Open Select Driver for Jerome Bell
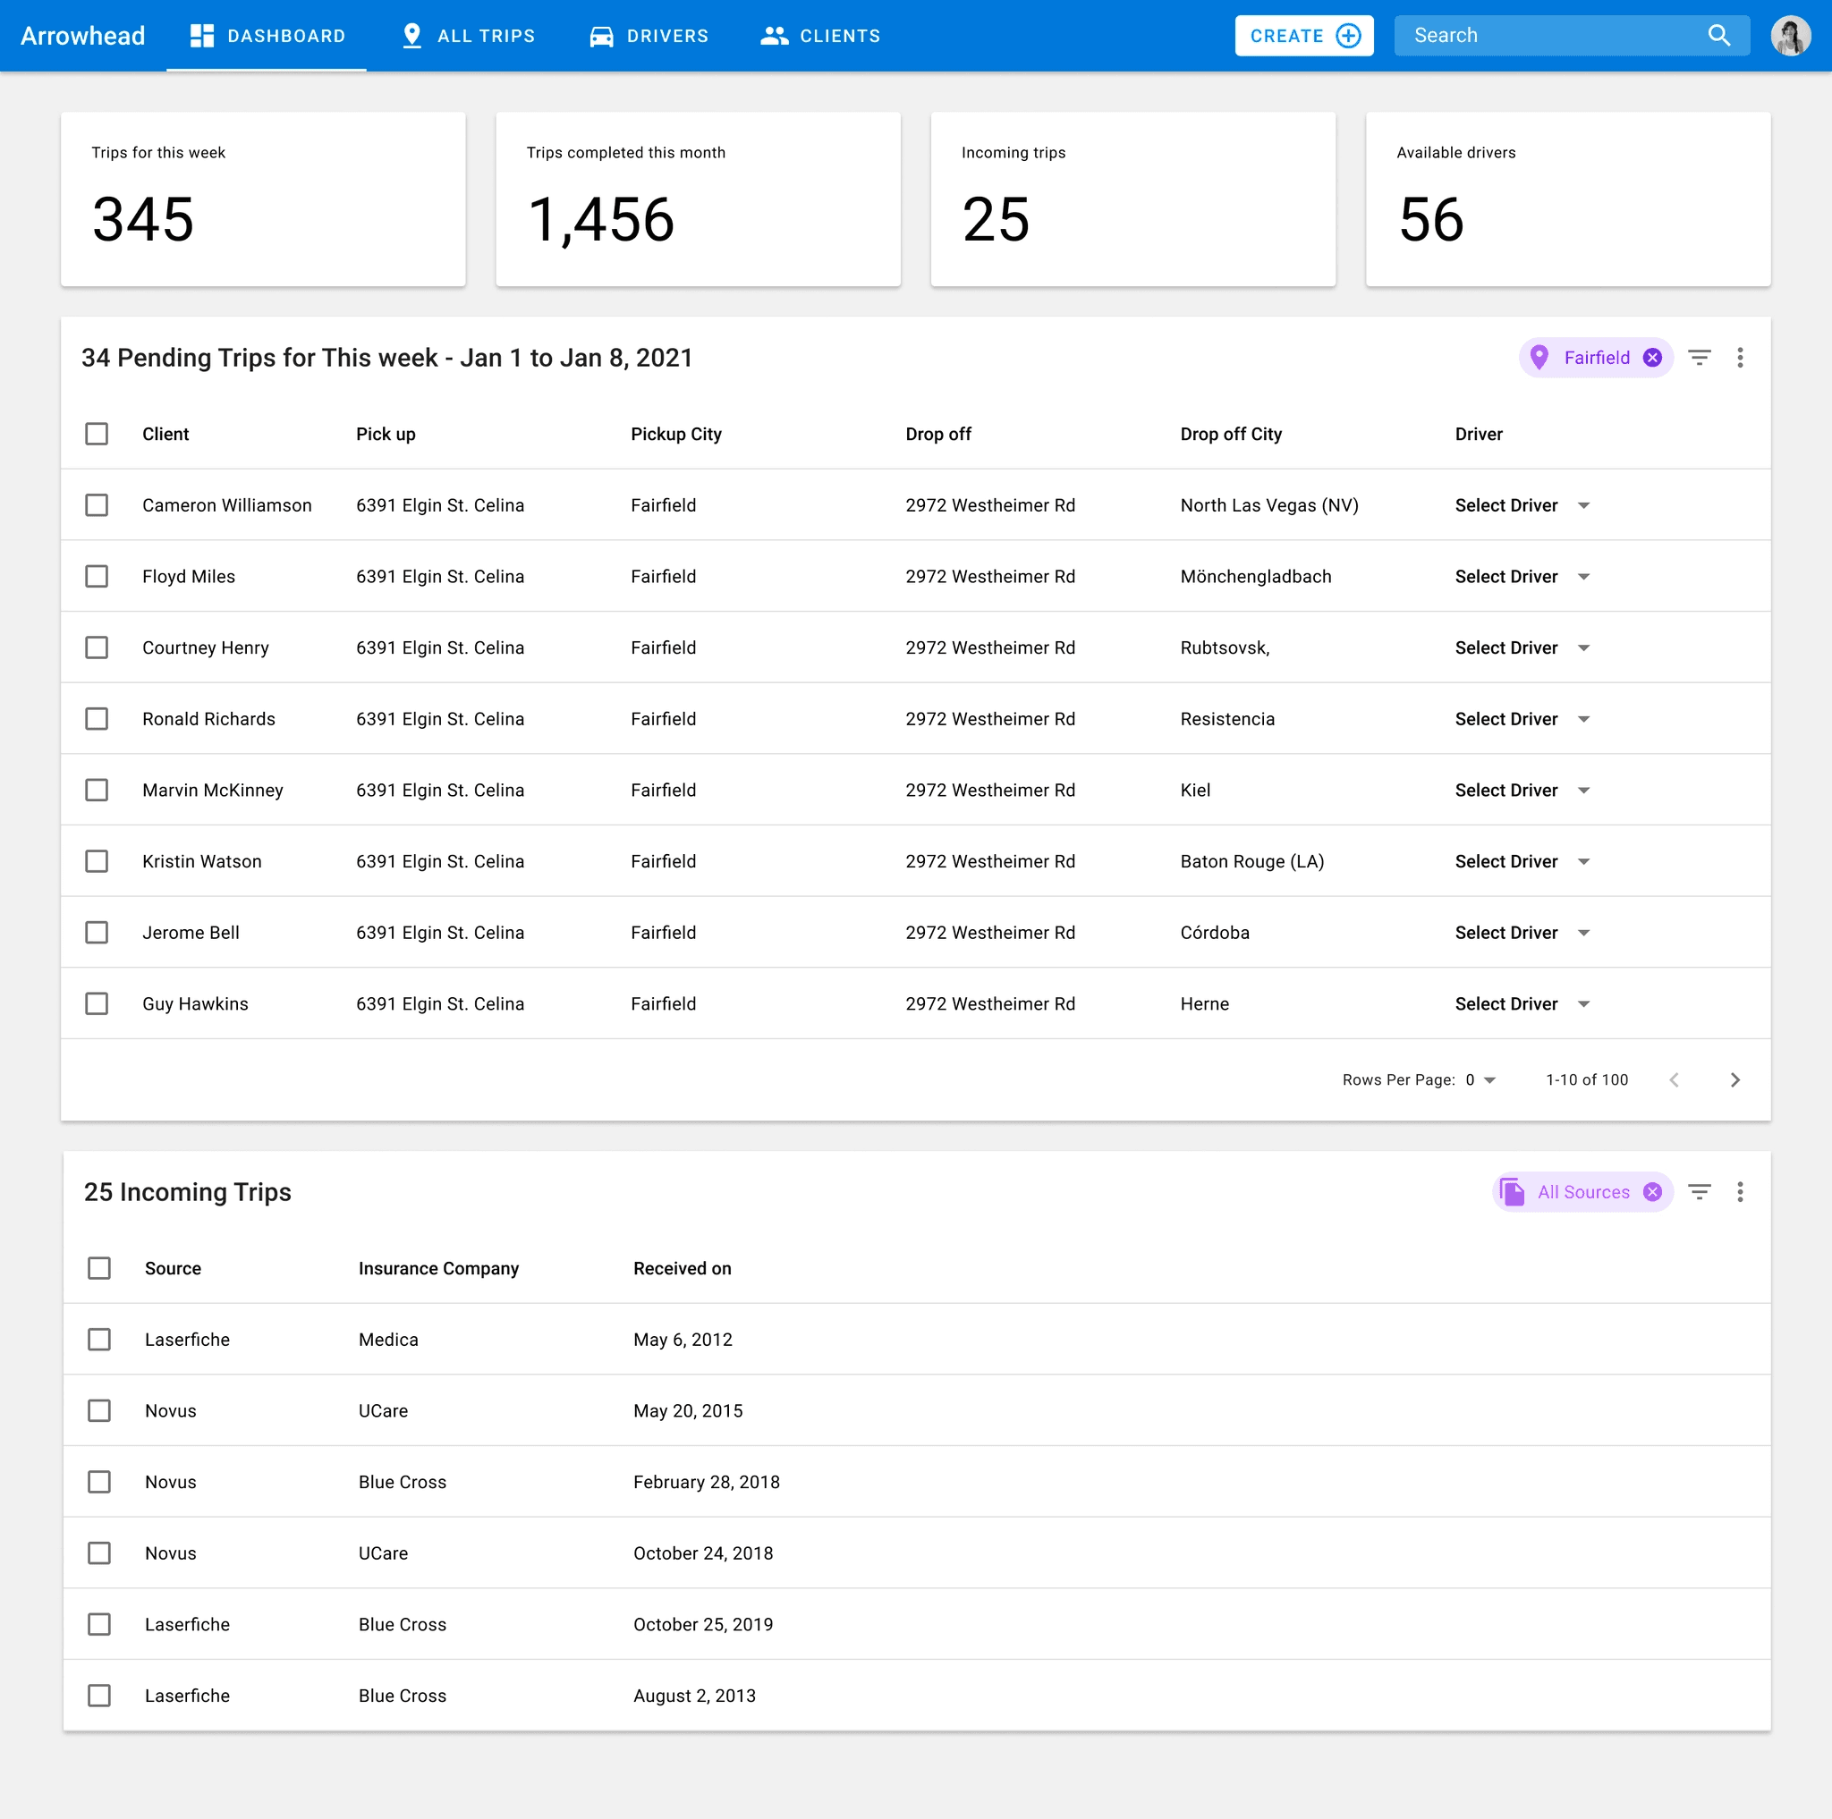1832x1819 pixels. pos(1522,932)
